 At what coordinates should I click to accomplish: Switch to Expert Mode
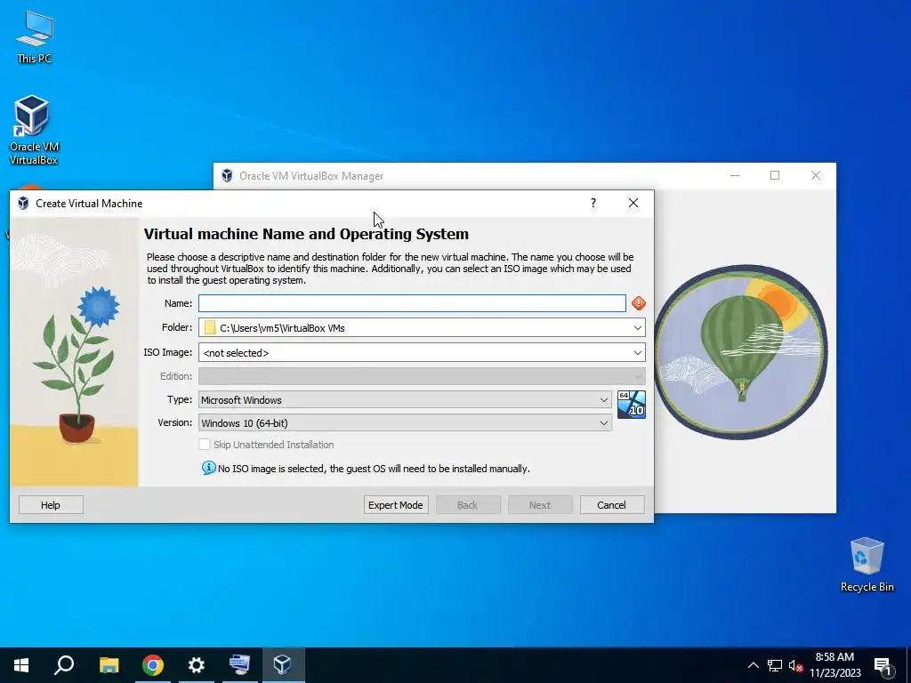click(396, 505)
